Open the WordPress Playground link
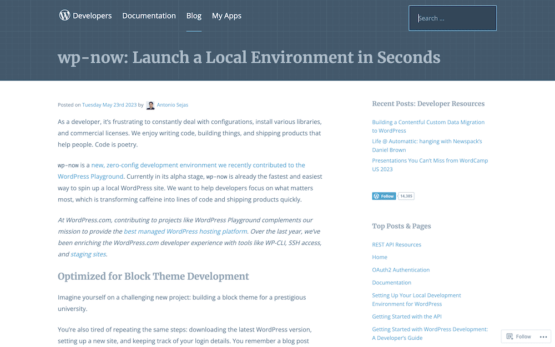 pyautogui.click(x=90, y=176)
